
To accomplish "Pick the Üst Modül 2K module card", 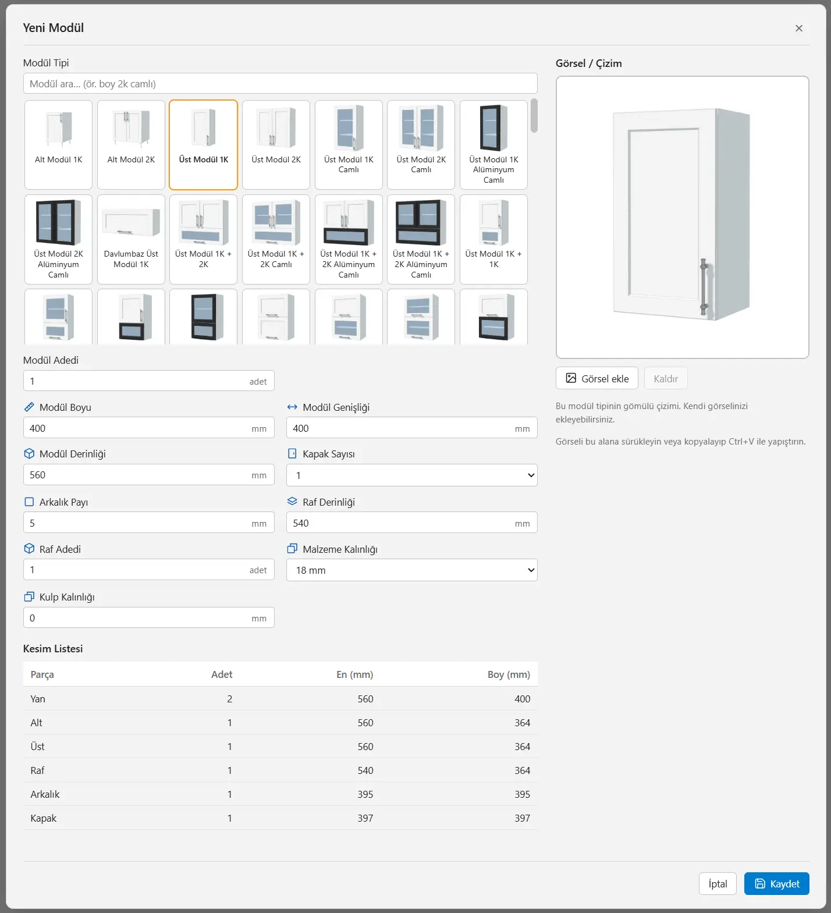I will pos(276,145).
